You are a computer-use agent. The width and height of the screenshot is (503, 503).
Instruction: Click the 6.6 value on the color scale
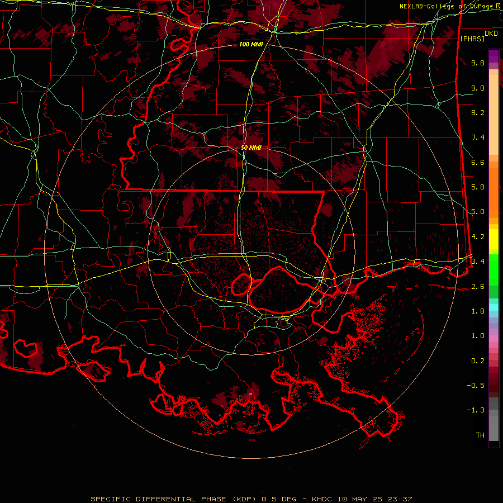478,162
